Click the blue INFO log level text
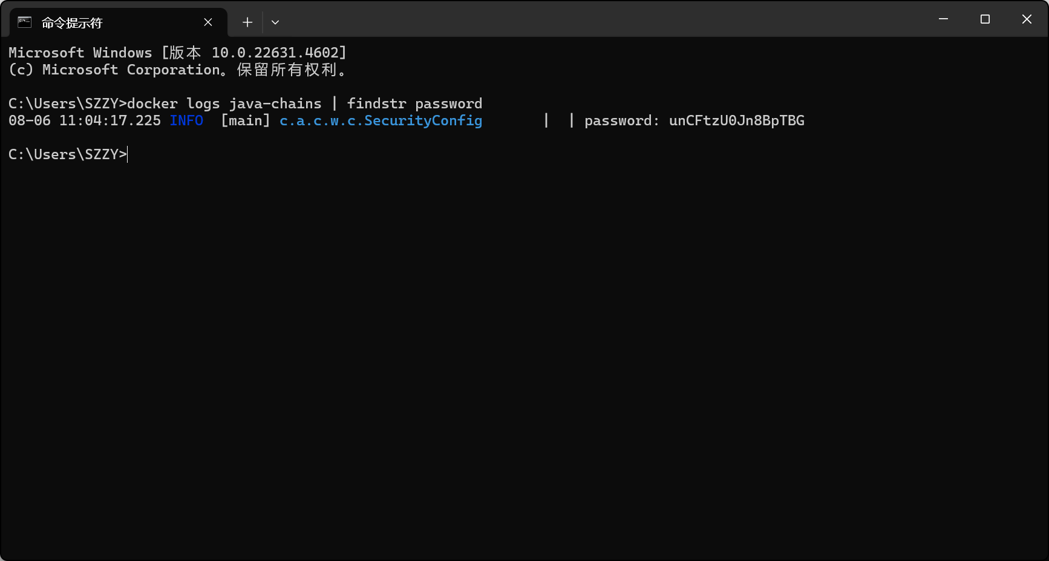 click(186, 120)
